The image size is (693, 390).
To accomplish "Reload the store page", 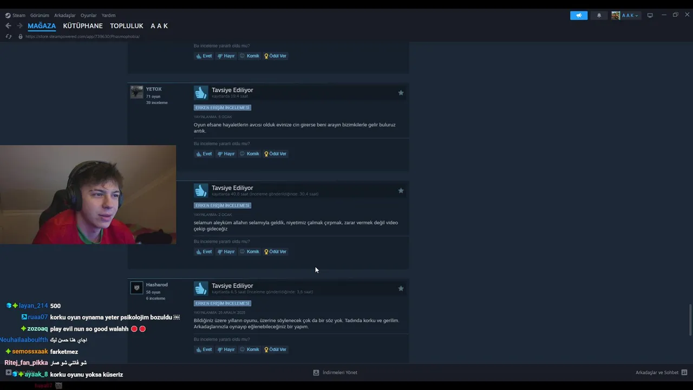I will (x=8, y=36).
